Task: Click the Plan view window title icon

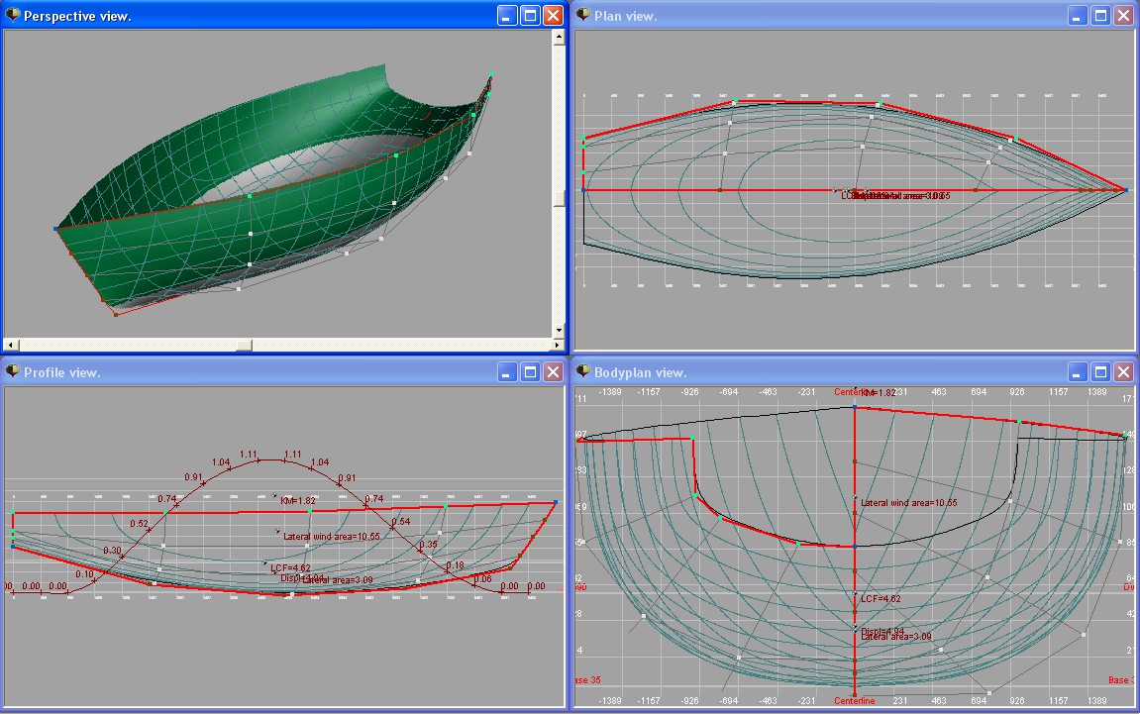Action: point(583,15)
